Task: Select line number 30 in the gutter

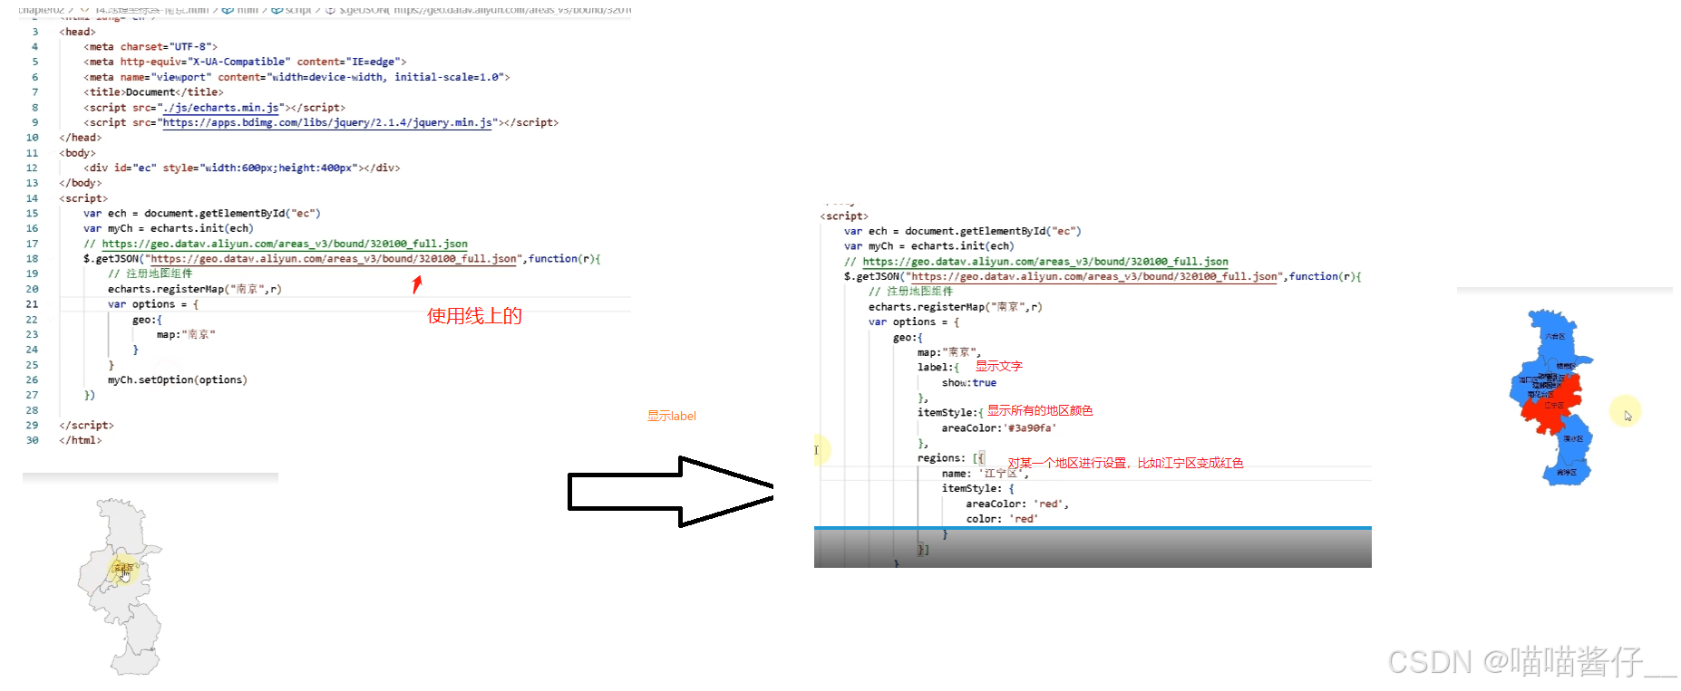Action: click(x=33, y=441)
